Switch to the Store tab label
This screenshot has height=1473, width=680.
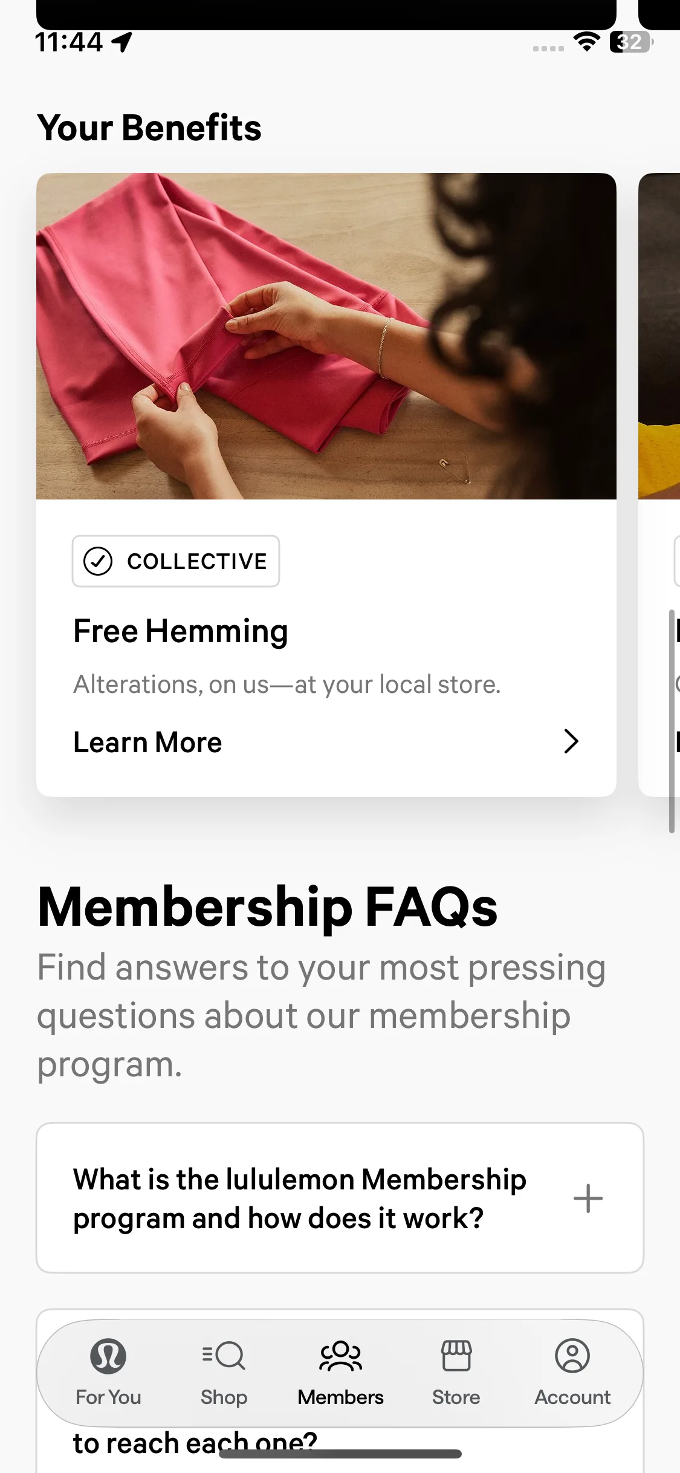point(456,1397)
